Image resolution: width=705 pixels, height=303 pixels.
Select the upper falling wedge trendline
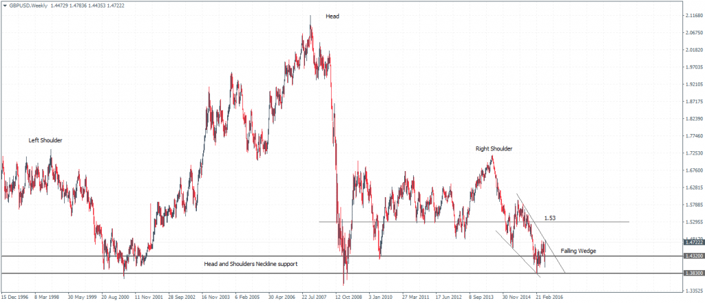point(541,232)
